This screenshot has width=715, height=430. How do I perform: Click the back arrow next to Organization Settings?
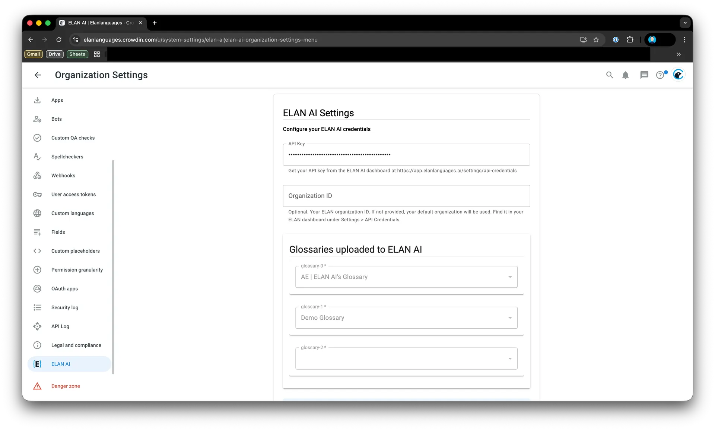pyautogui.click(x=38, y=75)
